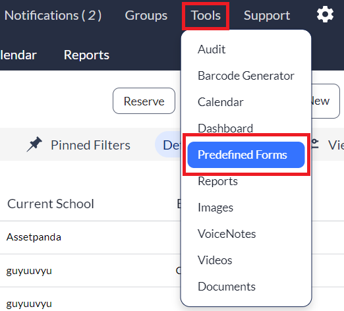Choose Reports in the Tools dropdown
The image size is (344, 311).
pos(217,181)
